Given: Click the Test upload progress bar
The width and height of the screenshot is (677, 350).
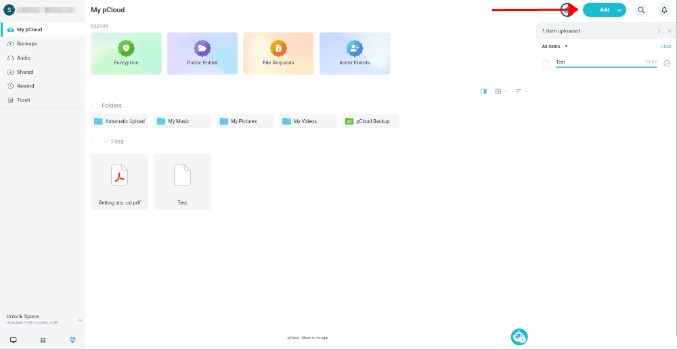Looking at the screenshot, I should click(606, 67).
